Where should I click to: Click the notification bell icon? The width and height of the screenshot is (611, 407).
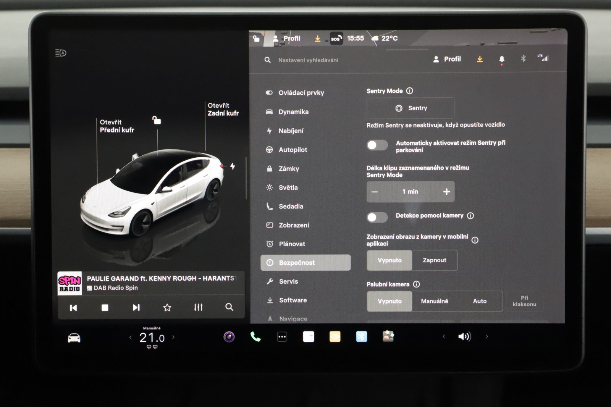tap(501, 59)
